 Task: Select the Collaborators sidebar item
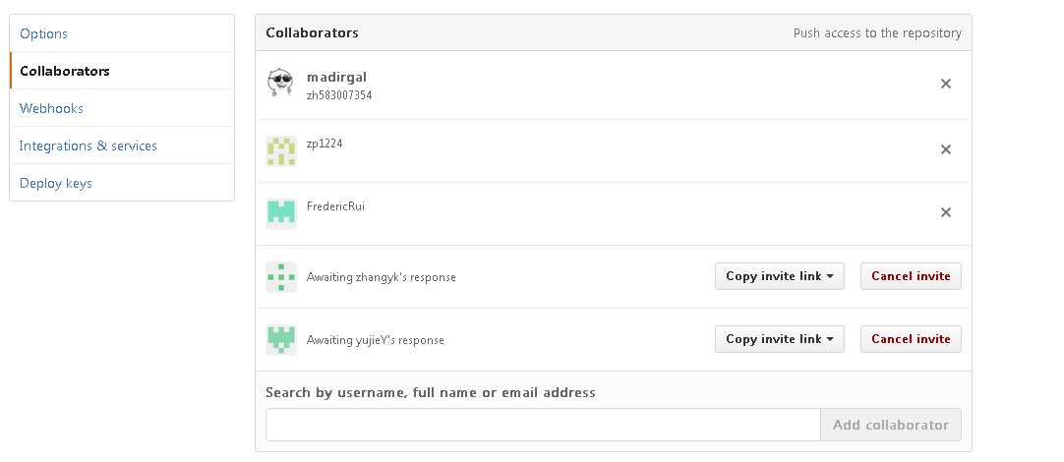122,71
